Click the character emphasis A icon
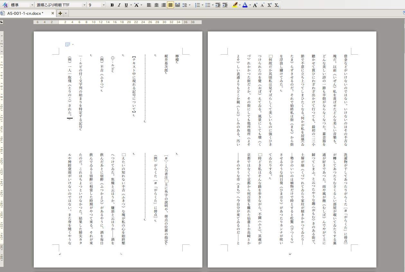The height and width of the screenshot is (272, 405). 136,5
